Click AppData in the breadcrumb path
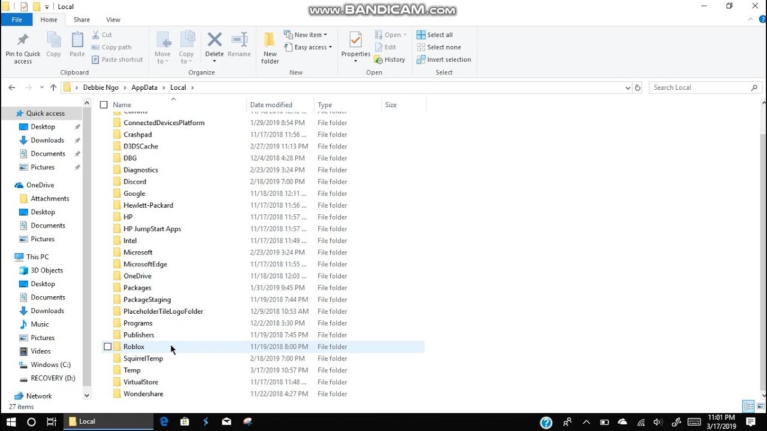Screen dimensions: 767x431 click(x=144, y=87)
